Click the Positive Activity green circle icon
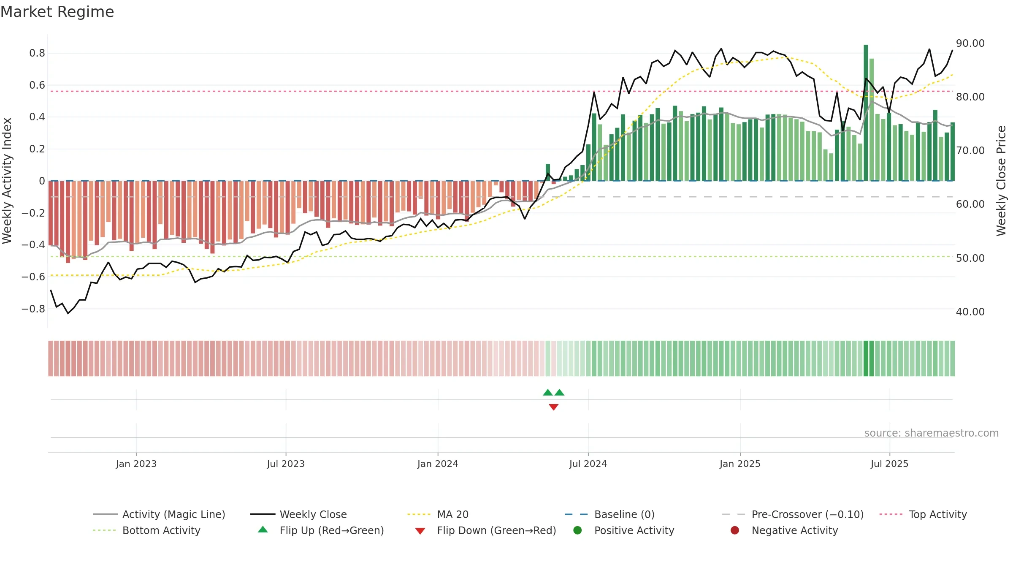The height and width of the screenshot is (570, 1013). tap(577, 530)
